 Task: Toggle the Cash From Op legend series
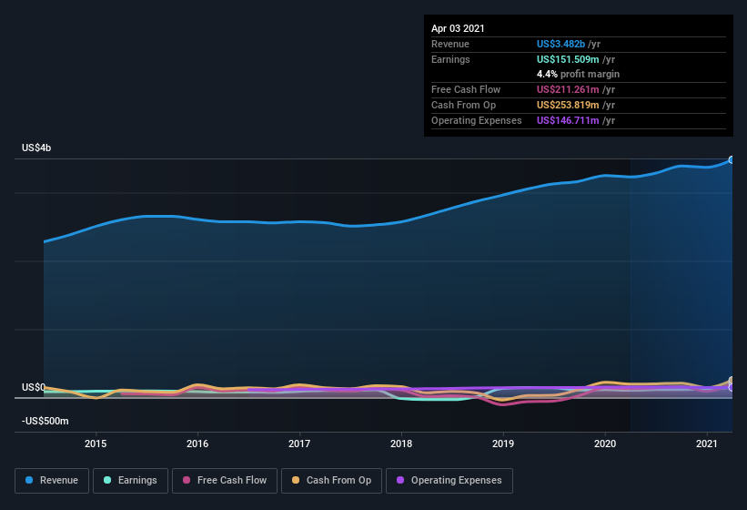pyautogui.click(x=331, y=481)
